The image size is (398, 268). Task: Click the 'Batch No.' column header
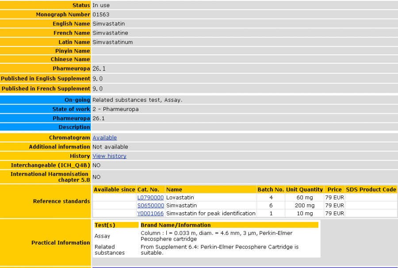point(271,190)
